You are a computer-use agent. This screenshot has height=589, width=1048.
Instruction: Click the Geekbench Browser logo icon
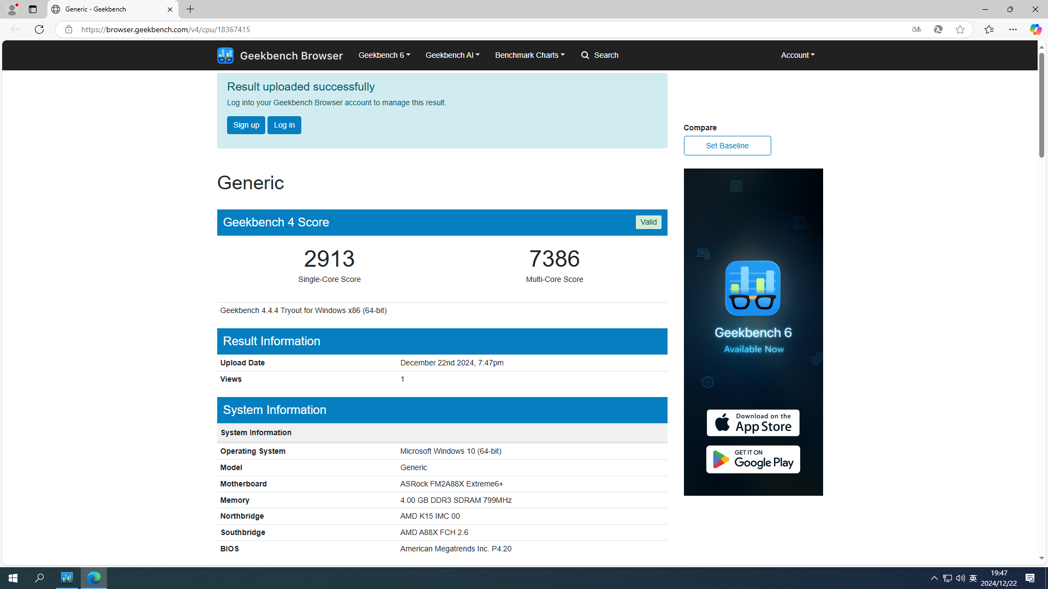point(225,55)
